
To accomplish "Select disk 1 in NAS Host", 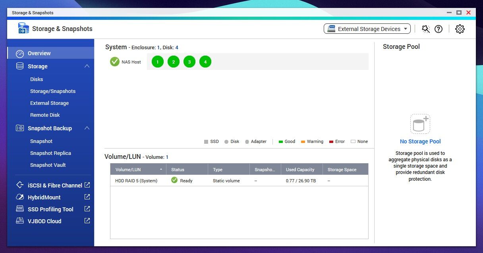I will 158,62.
